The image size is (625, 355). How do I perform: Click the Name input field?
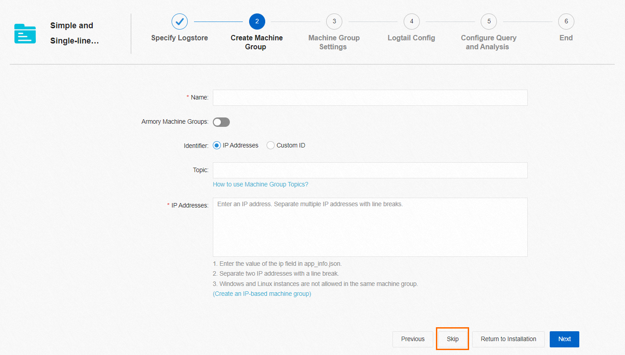(370, 97)
